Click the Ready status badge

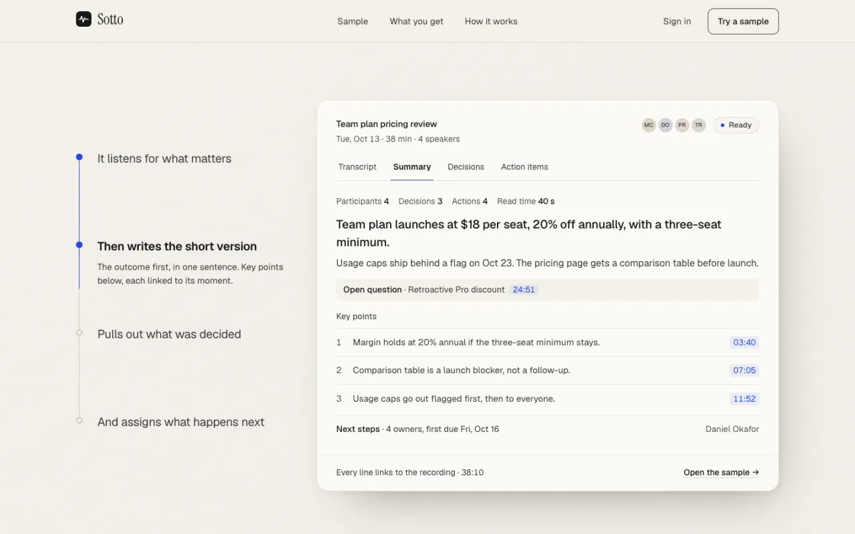pyautogui.click(x=736, y=125)
